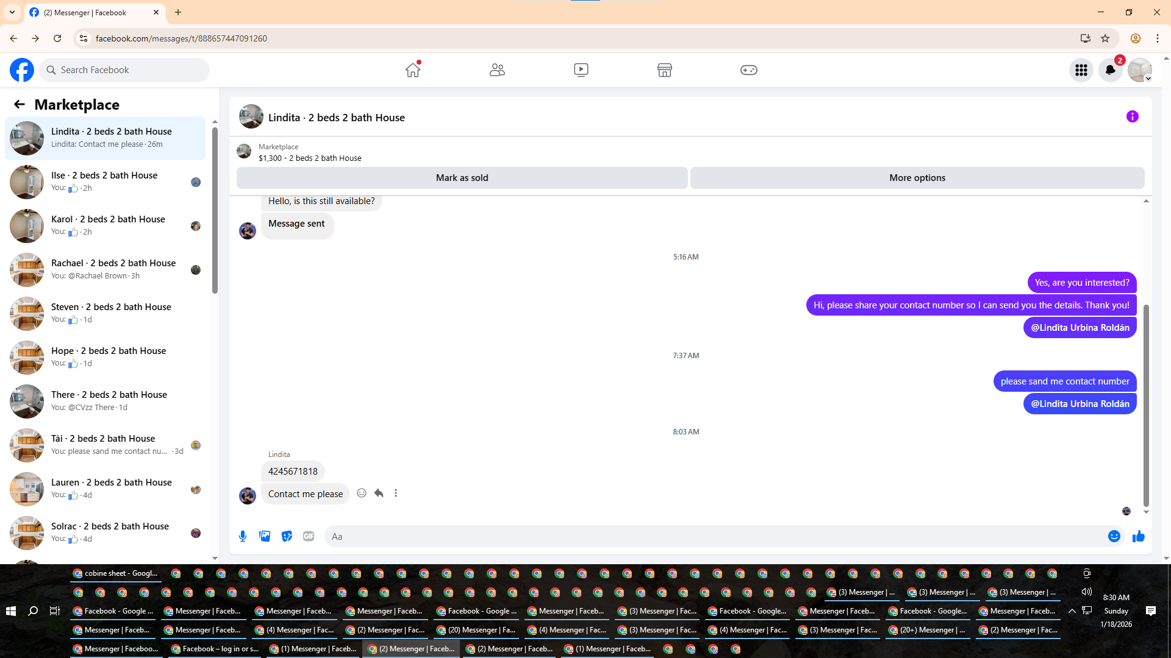Attach a photo using the image icon
The height and width of the screenshot is (658, 1171).
(265, 536)
